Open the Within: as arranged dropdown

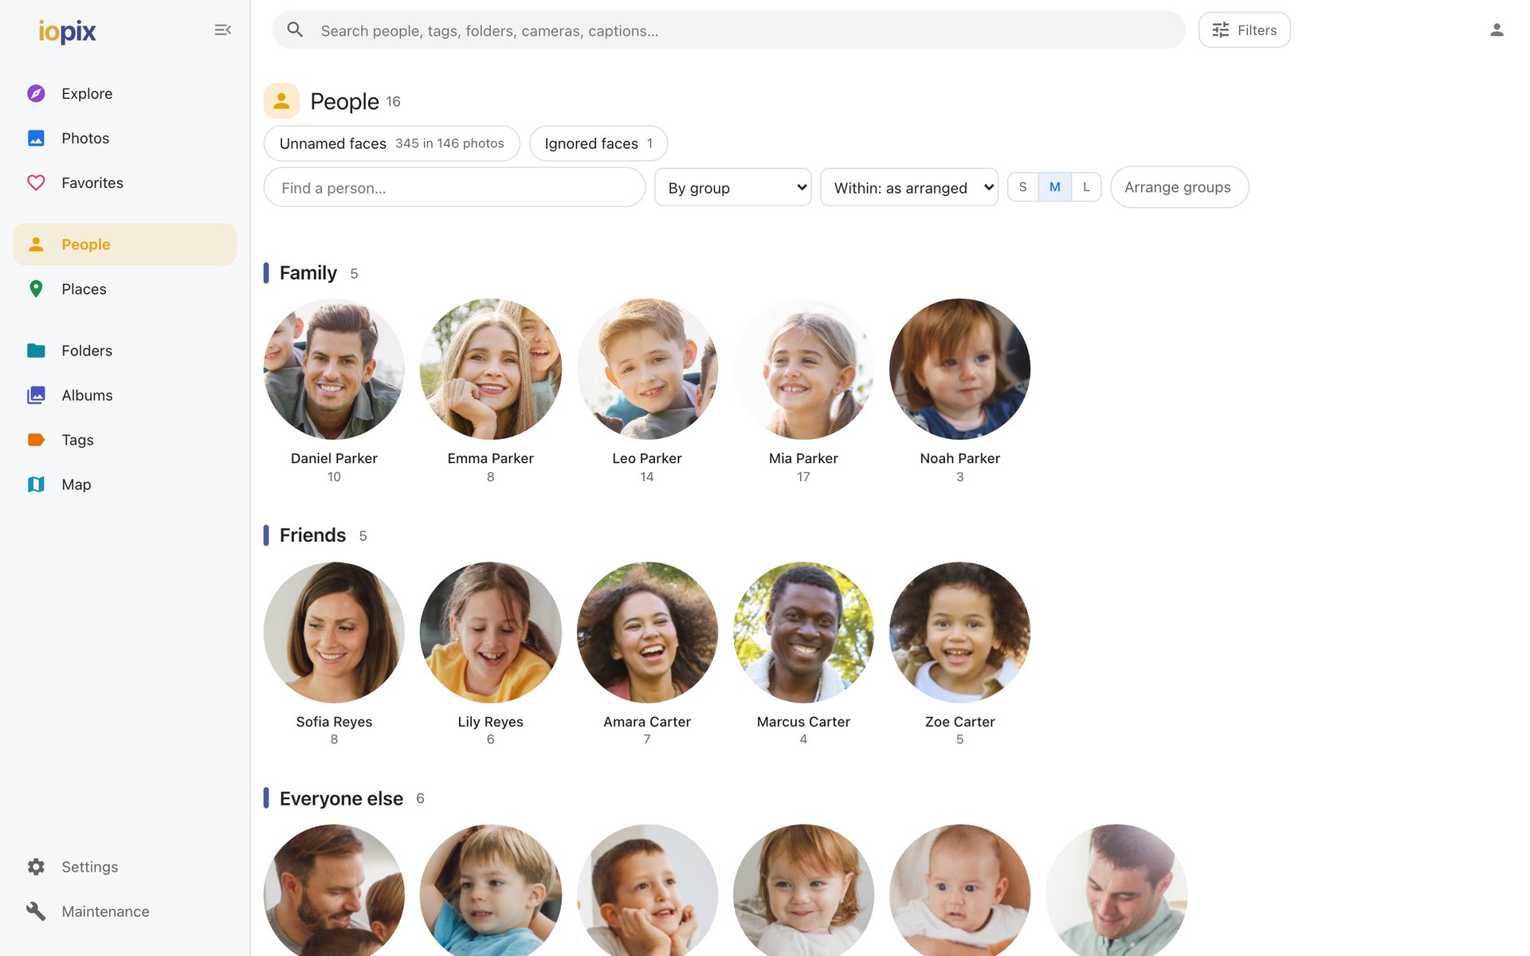click(x=909, y=187)
